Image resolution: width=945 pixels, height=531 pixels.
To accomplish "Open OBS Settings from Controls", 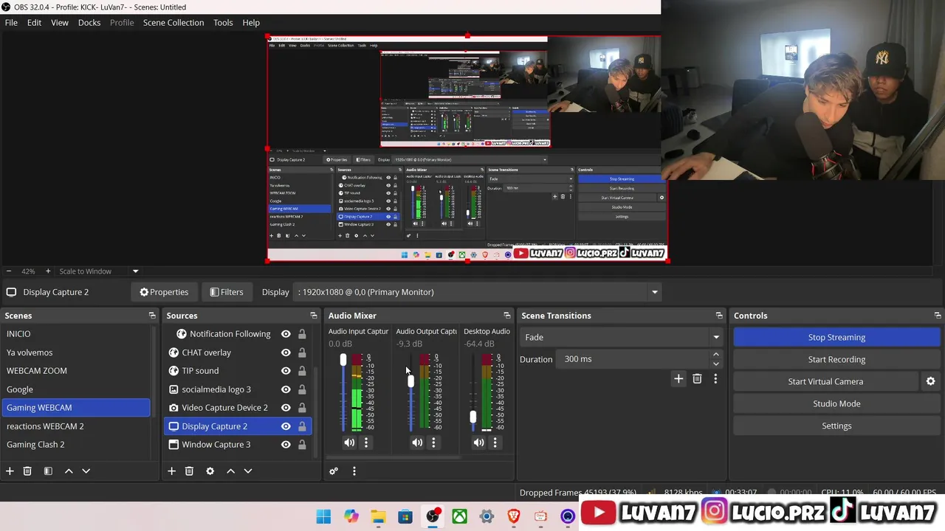I will coord(836,426).
